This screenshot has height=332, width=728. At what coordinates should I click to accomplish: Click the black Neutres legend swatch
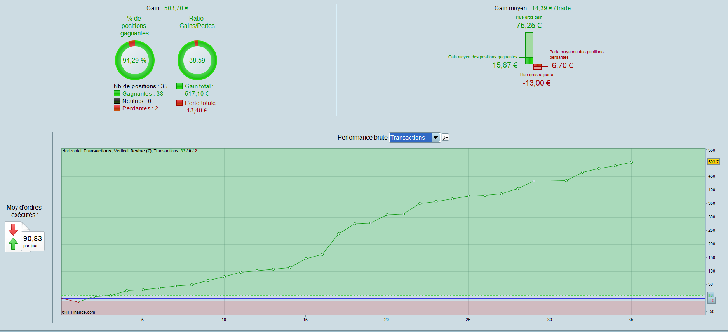(x=117, y=101)
